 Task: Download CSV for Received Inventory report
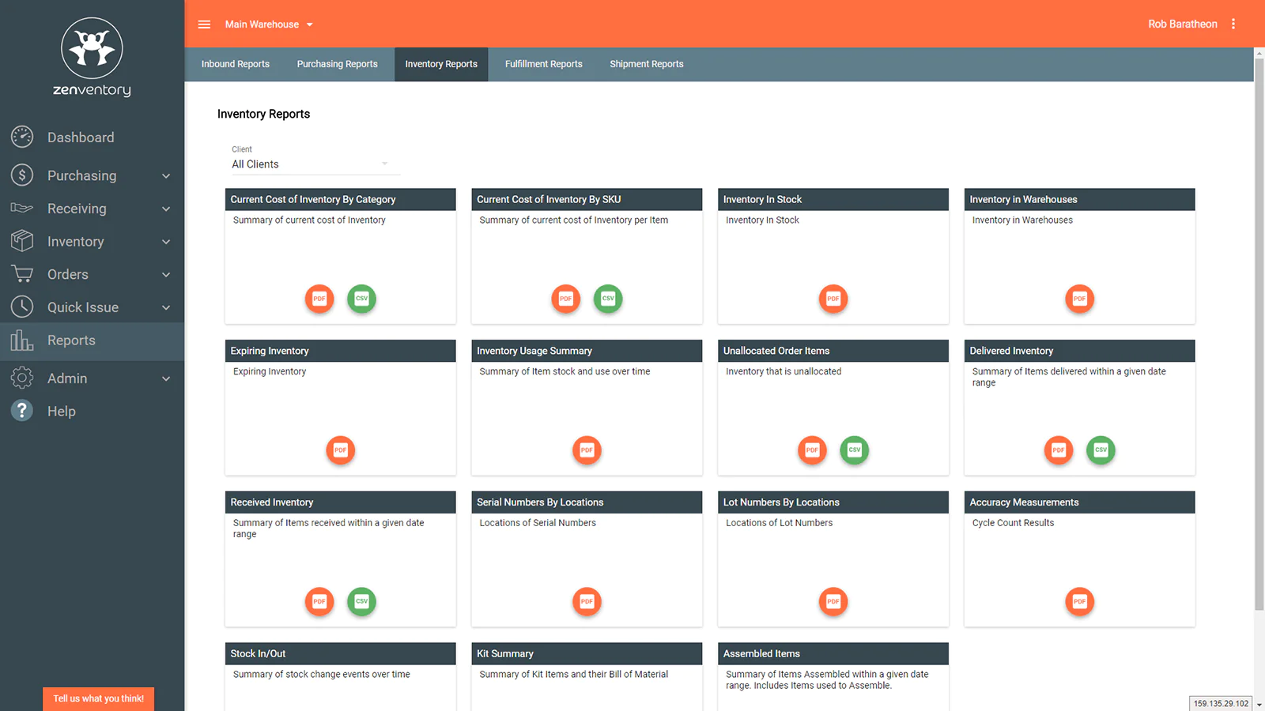click(361, 601)
